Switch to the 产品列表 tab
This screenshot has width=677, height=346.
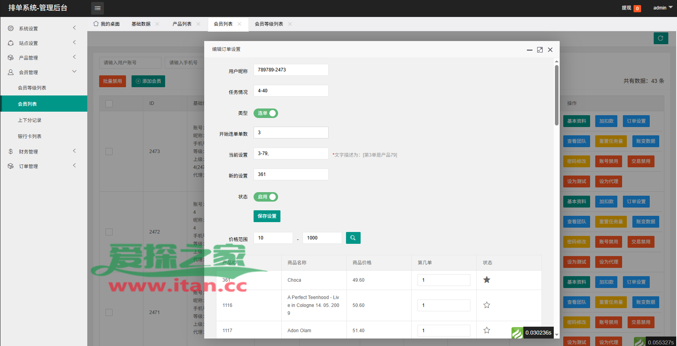(x=182, y=24)
